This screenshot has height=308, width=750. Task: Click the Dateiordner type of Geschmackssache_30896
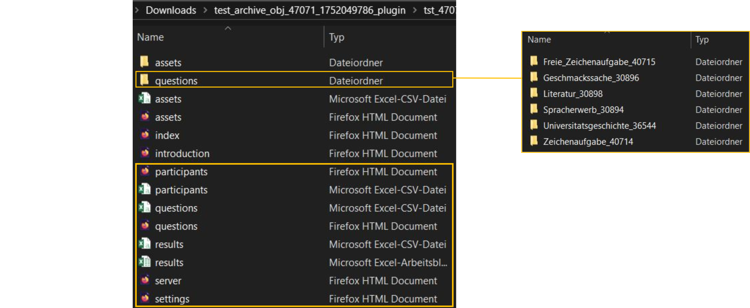pos(719,78)
